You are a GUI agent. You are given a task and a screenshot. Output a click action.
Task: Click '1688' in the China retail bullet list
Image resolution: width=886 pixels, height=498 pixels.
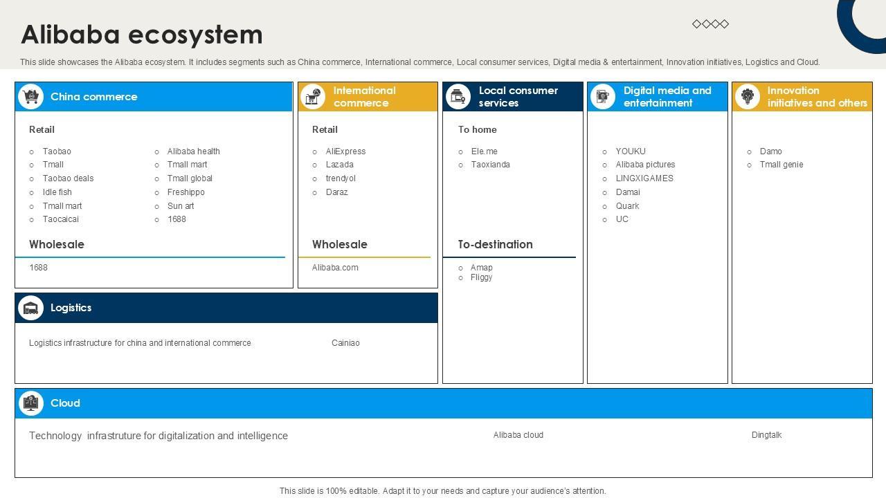[x=177, y=219]
